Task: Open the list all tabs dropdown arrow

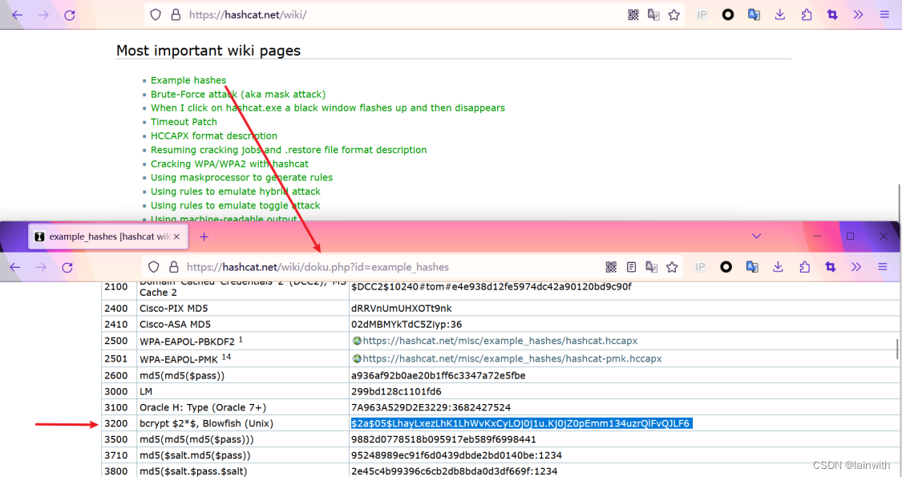Action: coord(756,236)
